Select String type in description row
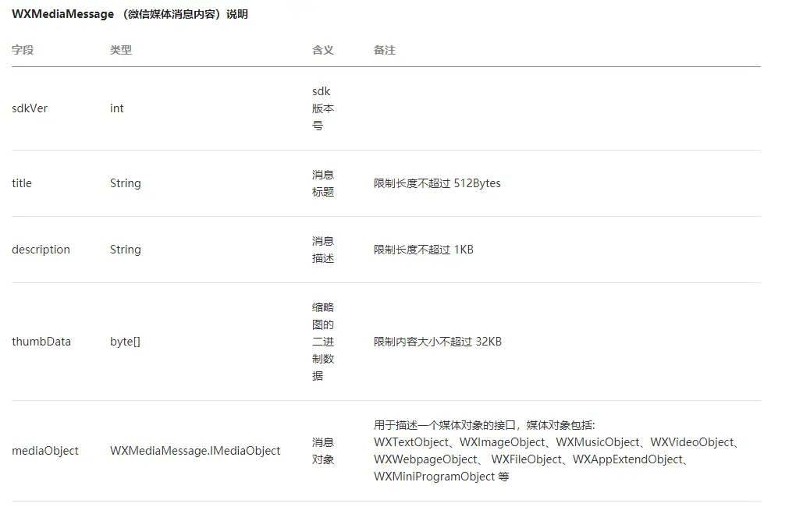 126,250
